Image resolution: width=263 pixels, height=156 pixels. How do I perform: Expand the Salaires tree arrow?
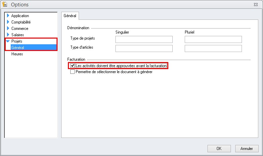(x=8, y=35)
